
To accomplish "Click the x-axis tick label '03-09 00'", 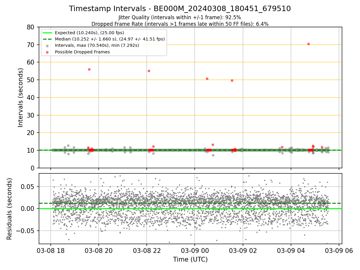I will [x=195, y=251].
